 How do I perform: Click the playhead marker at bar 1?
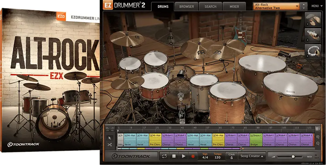118,131
